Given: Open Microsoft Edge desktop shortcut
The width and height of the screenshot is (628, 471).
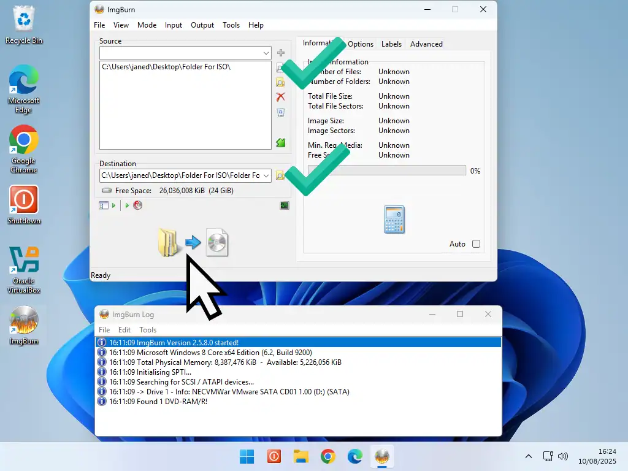Looking at the screenshot, I should coord(24,90).
